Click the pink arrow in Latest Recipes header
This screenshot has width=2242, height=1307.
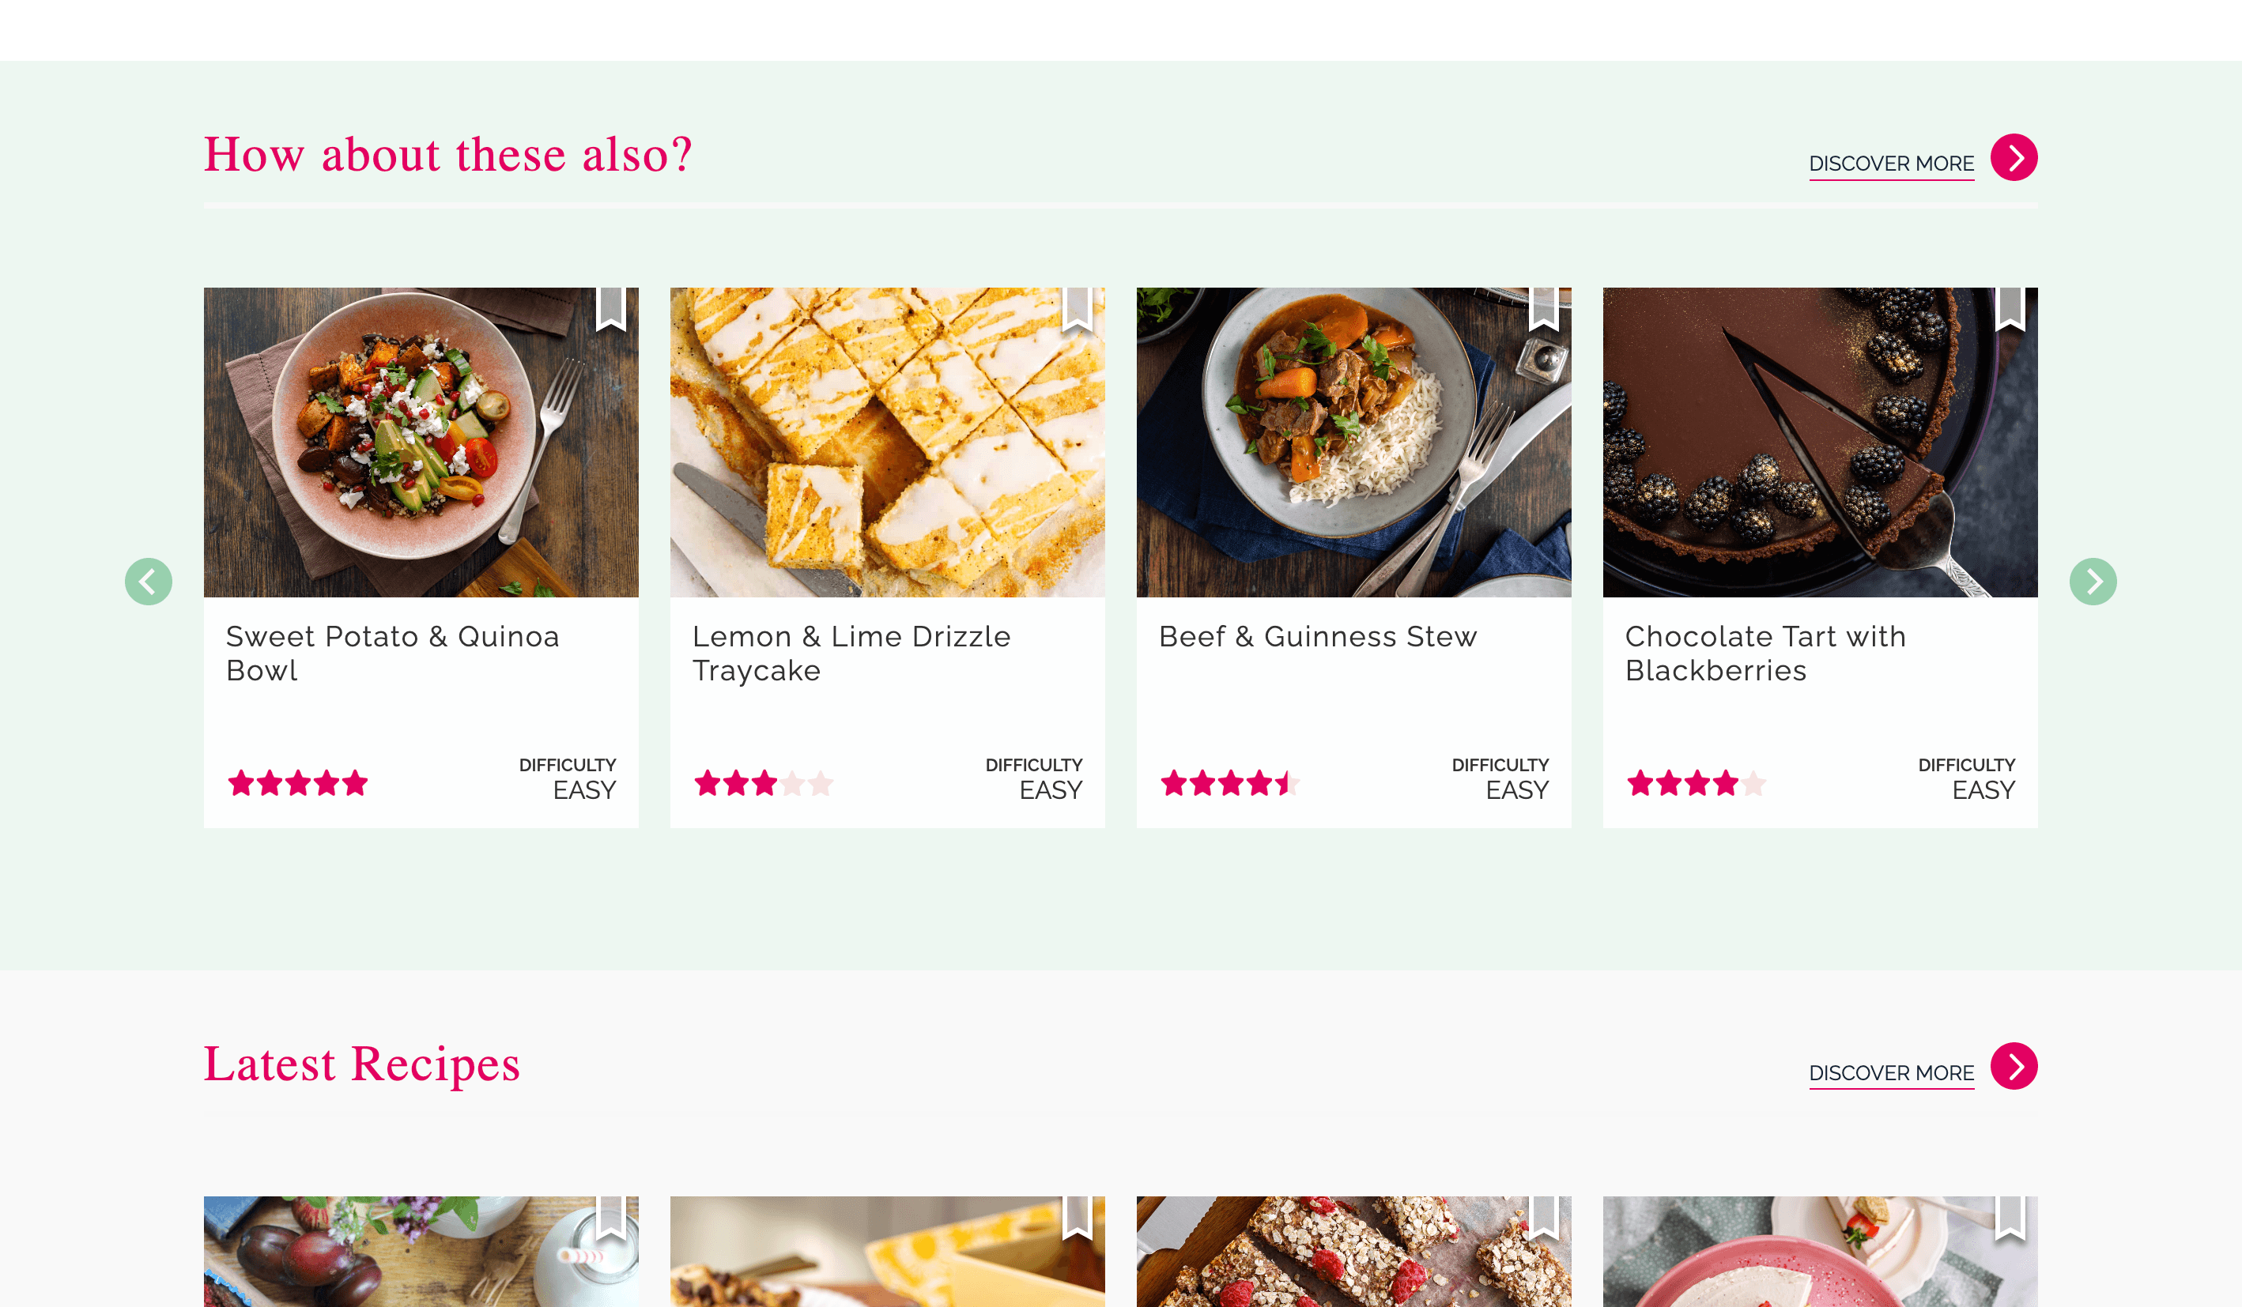tap(2014, 1066)
